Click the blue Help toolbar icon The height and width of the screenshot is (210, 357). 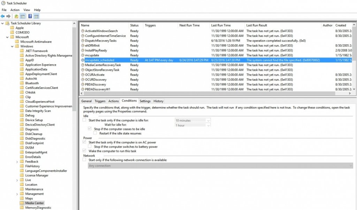point(30,16)
